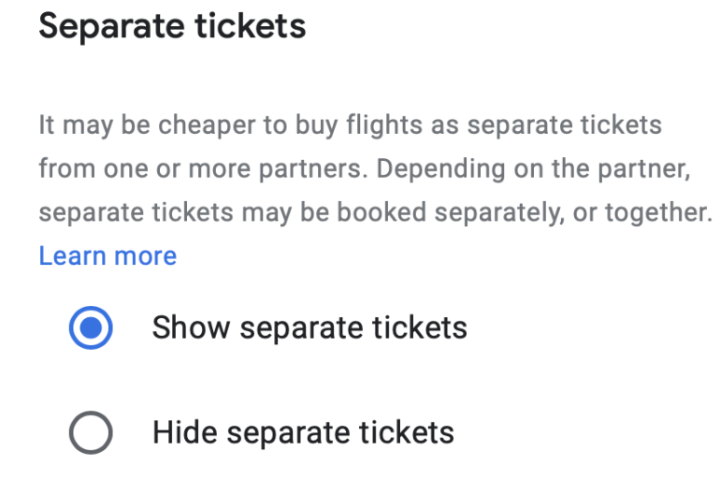Click the 'Hide separate tickets' label text
Image resolution: width=720 pixels, height=479 pixels.
303,433
